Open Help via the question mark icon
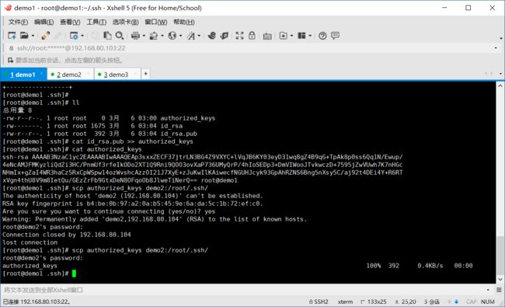This screenshot has width=505, height=307. [322, 36]
